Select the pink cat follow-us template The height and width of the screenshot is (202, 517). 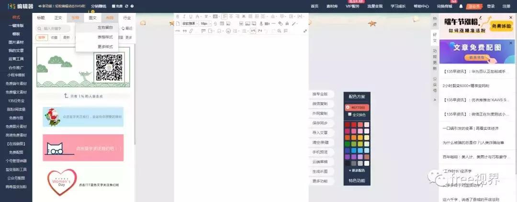click(83, 148)
